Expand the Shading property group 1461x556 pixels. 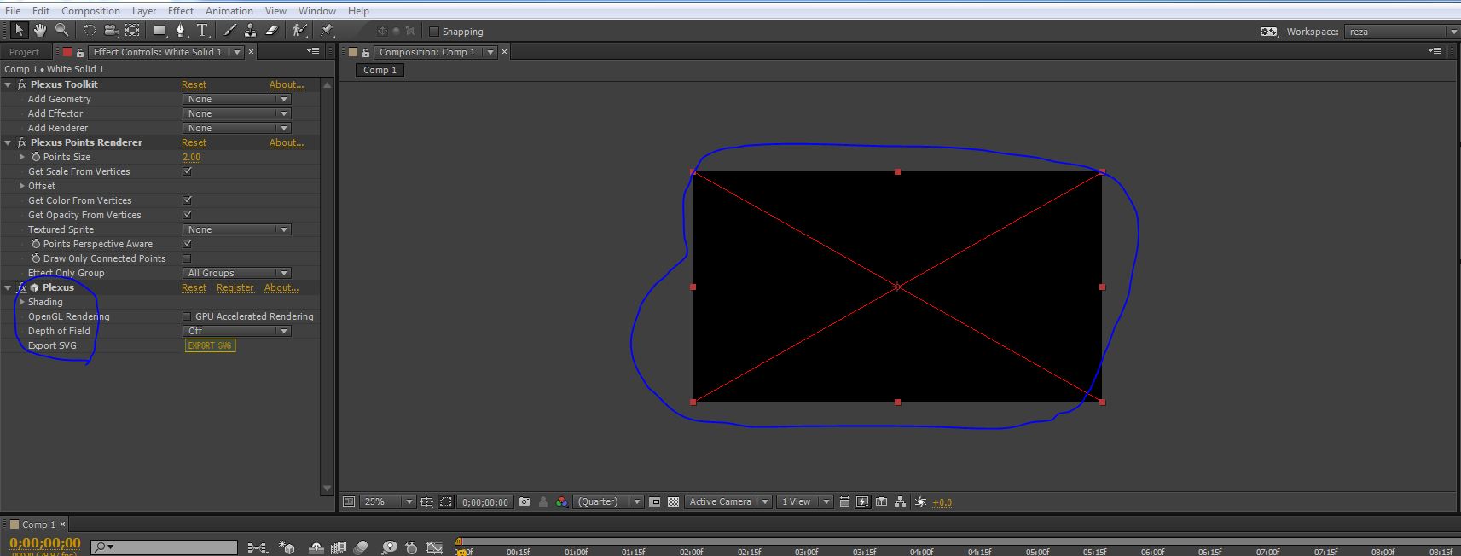pyautogui.click(x=22, y=302)
